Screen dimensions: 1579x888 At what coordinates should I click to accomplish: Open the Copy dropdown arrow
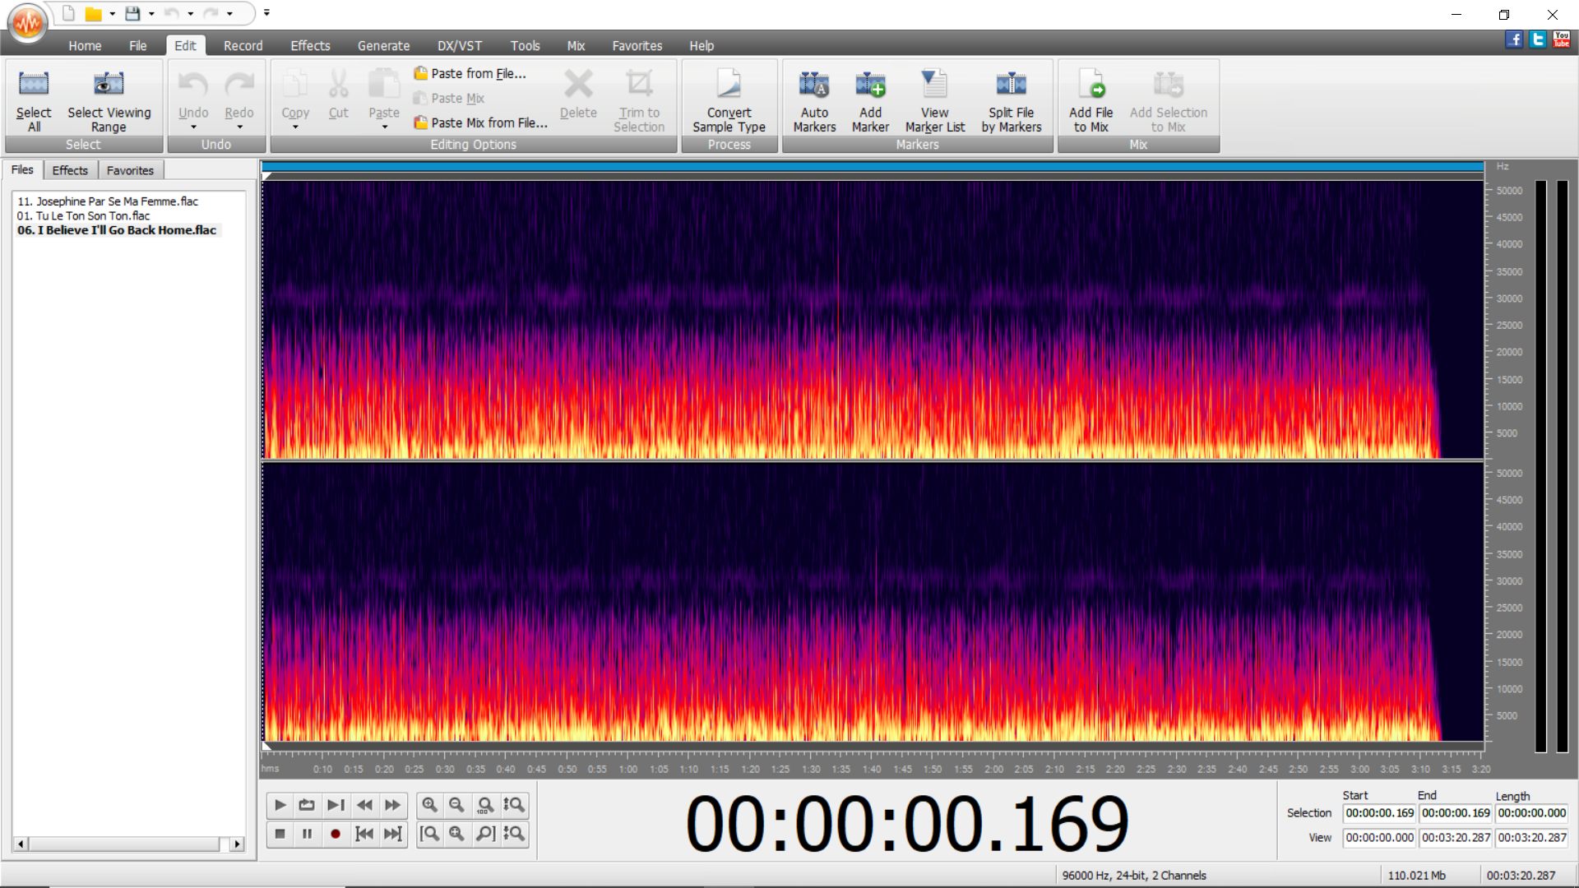coord(295,127)
